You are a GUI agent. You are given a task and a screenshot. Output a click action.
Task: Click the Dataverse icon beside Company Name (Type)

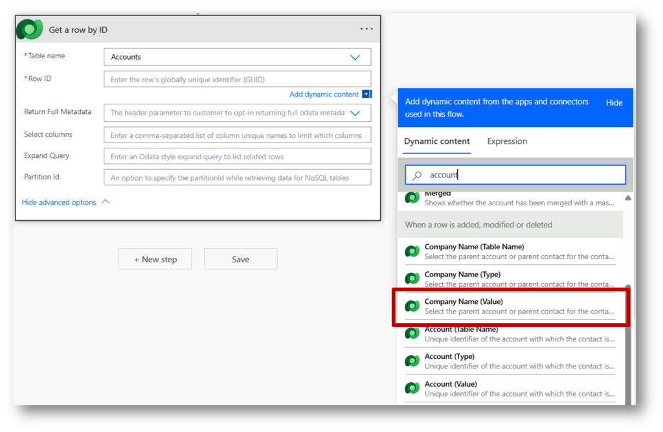(x=412, y=279)
